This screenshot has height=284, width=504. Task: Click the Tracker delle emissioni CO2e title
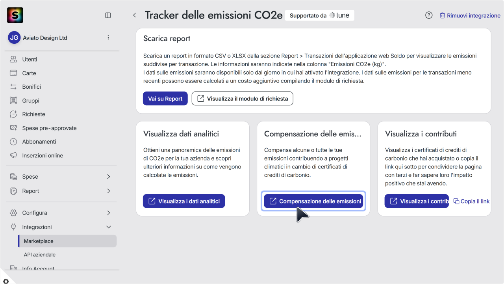(214, 15)
